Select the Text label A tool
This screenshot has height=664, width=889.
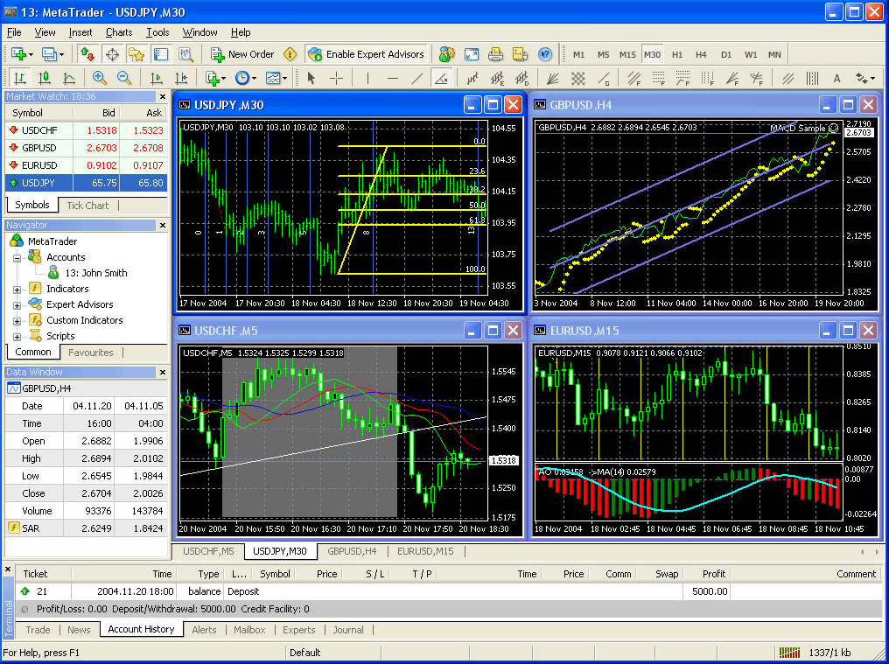point(836,78)
